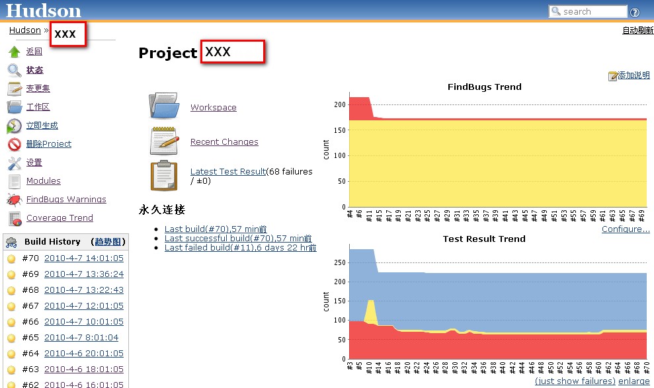
Task: Open the Last build (#70) permalink
Action: pos(216,229)
